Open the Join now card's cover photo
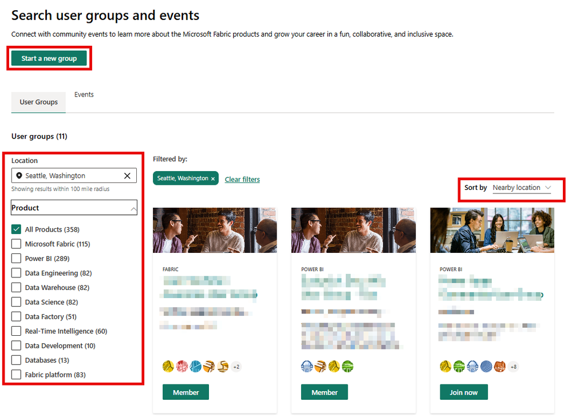Viewport: 572px width, 417px height. (x=492, y=230)
